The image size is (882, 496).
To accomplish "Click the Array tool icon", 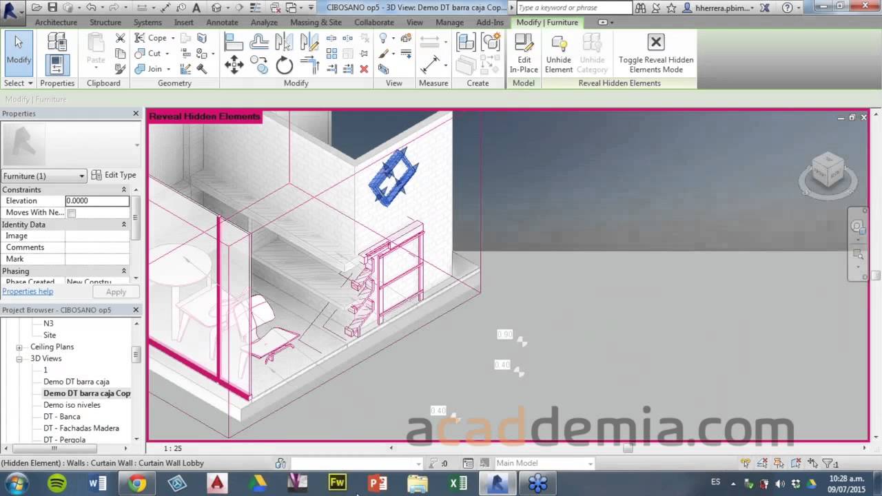I will tap(331, 54).
